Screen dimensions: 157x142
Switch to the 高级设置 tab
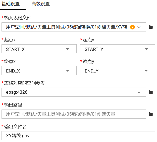(x=40, y=4)
